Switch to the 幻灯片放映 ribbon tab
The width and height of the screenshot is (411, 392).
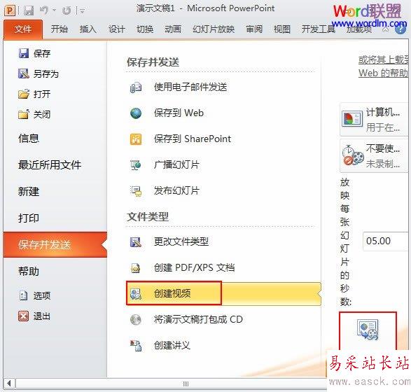coord(214,29)
